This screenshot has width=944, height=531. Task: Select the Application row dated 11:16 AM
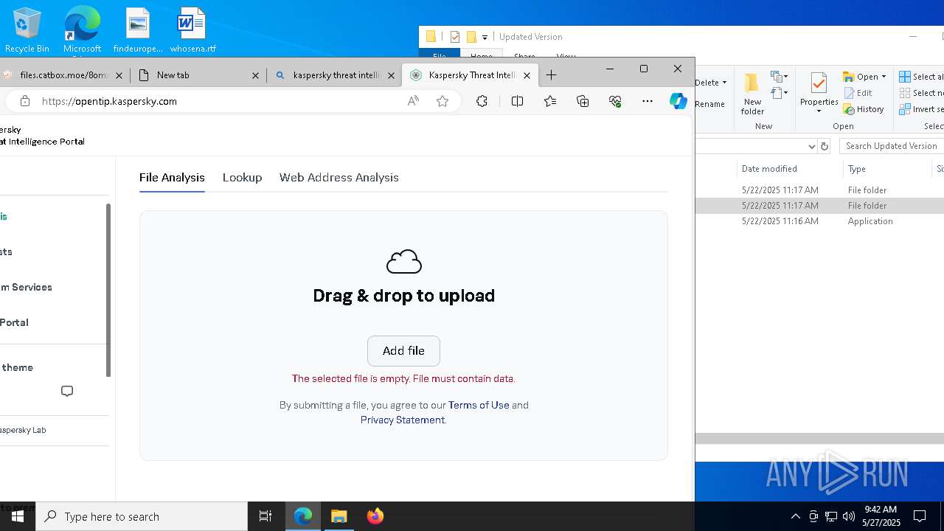[x=819, y=221]
